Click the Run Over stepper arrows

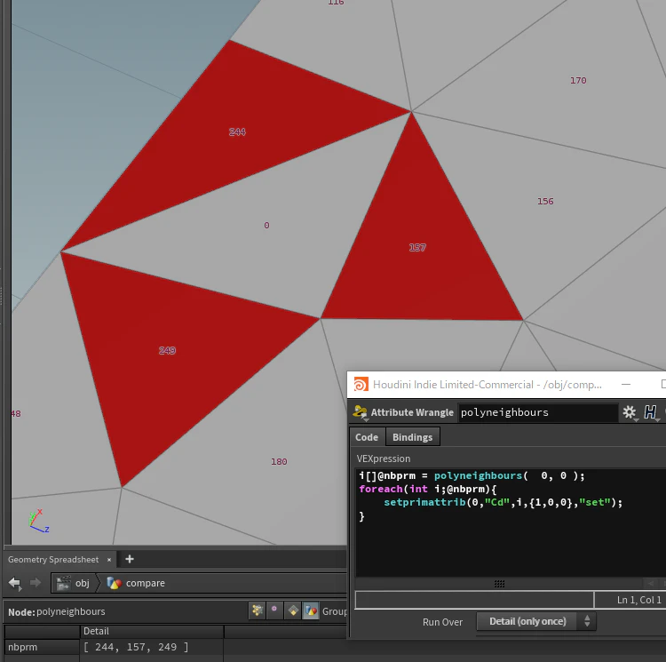[587, 621]
